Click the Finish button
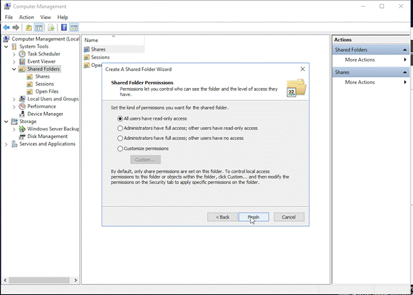Viewport: 413px width, 295px height. (254, 217)
